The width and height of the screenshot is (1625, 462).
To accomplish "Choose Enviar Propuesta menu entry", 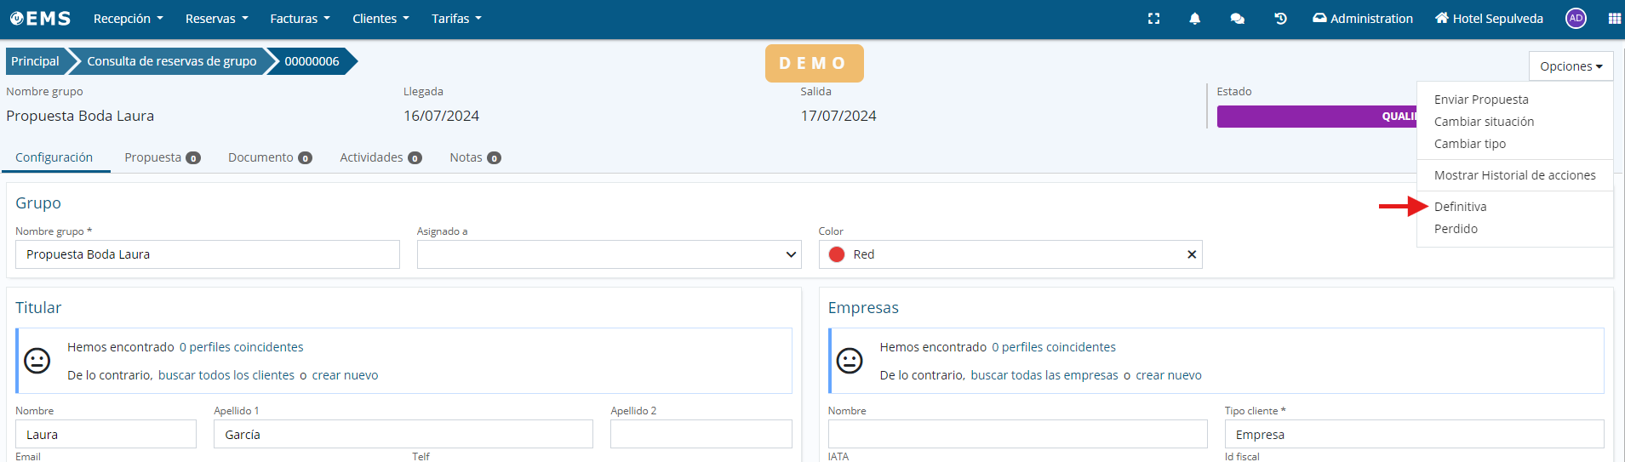I will (x=1480, y=100).
